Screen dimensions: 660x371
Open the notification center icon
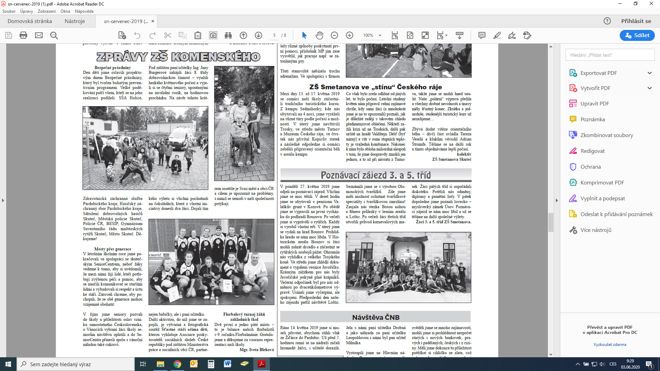649,364
